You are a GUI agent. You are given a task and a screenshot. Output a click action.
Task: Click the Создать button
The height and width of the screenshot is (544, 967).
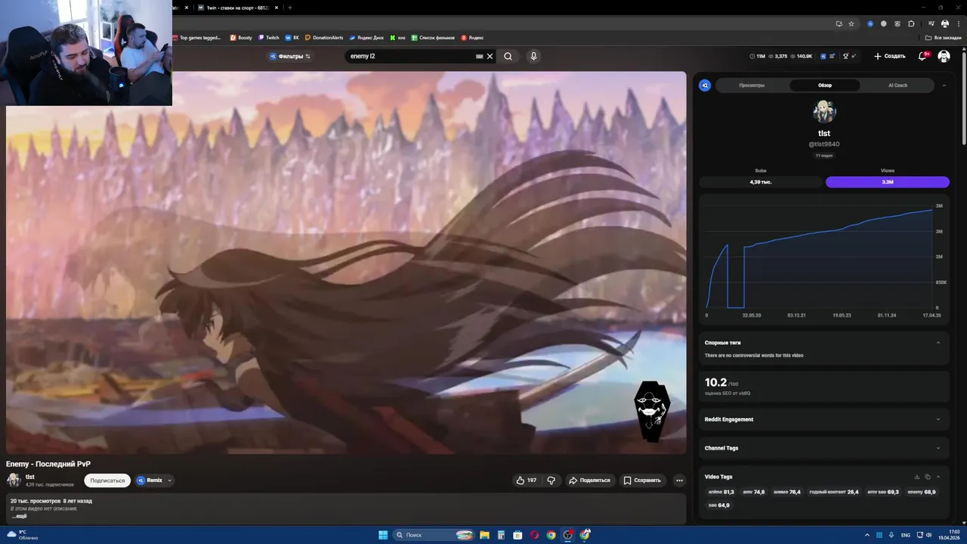tap(889, 56)
